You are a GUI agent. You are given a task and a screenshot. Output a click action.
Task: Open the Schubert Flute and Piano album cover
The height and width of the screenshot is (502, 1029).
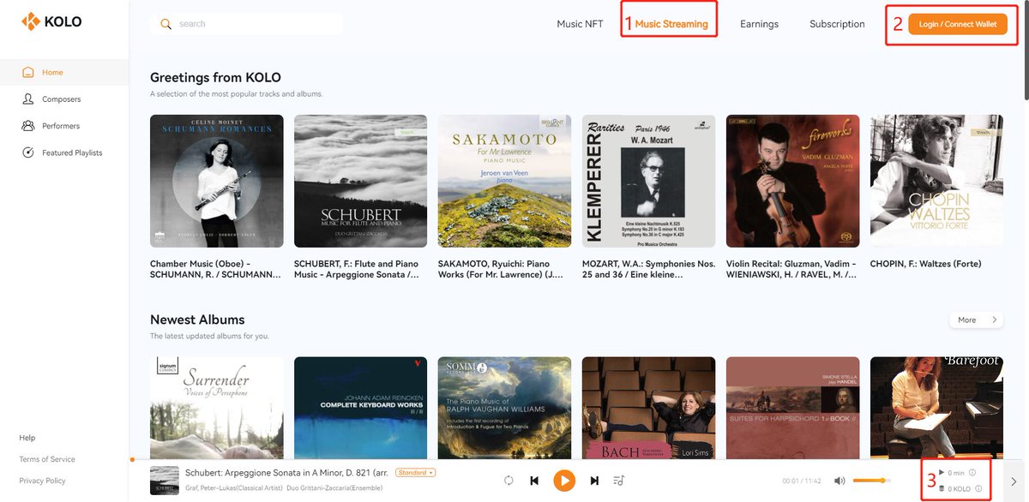[360, 181]
